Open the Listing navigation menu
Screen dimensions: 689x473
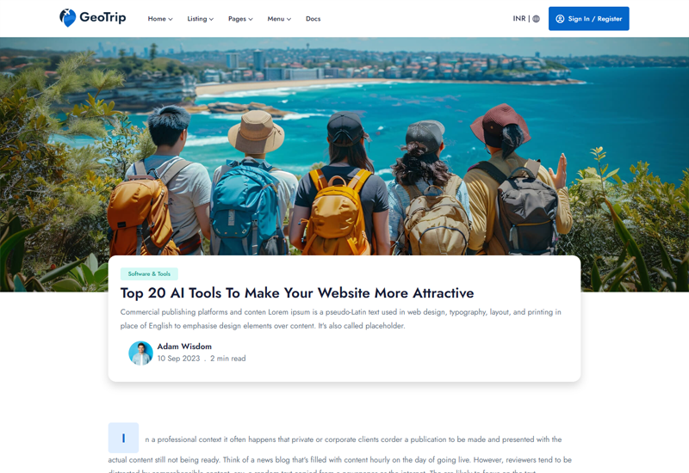click(201, 19)
